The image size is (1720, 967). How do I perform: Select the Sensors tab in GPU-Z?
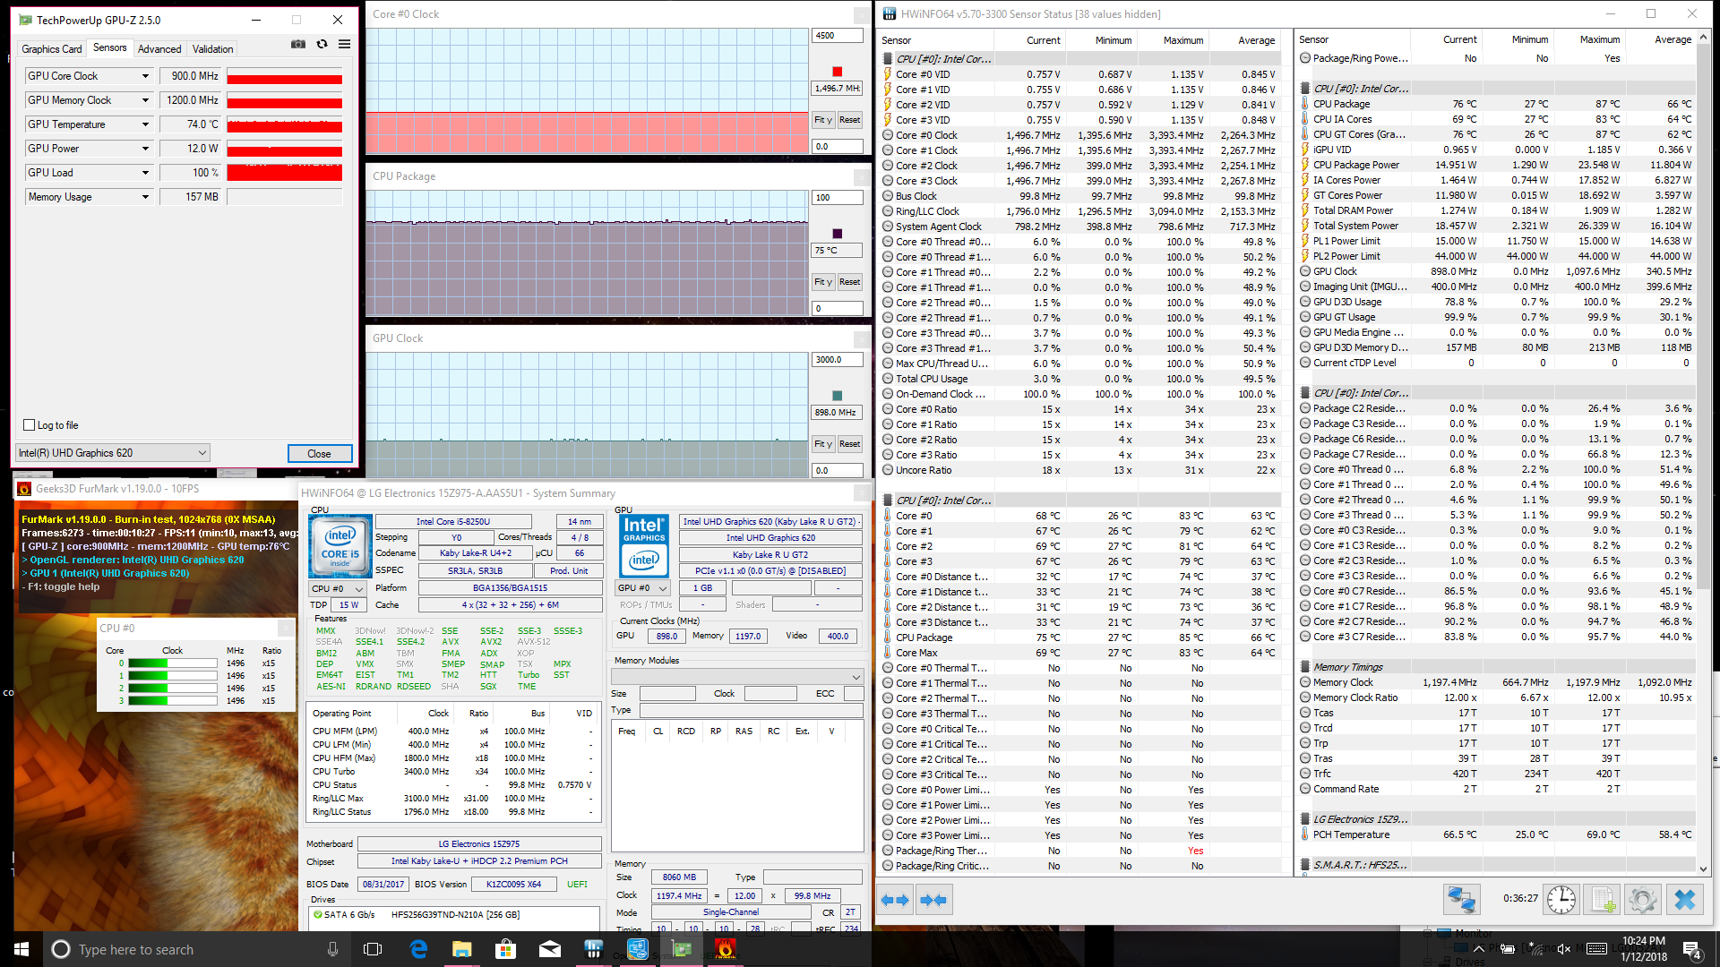click(x=109, y=48)
